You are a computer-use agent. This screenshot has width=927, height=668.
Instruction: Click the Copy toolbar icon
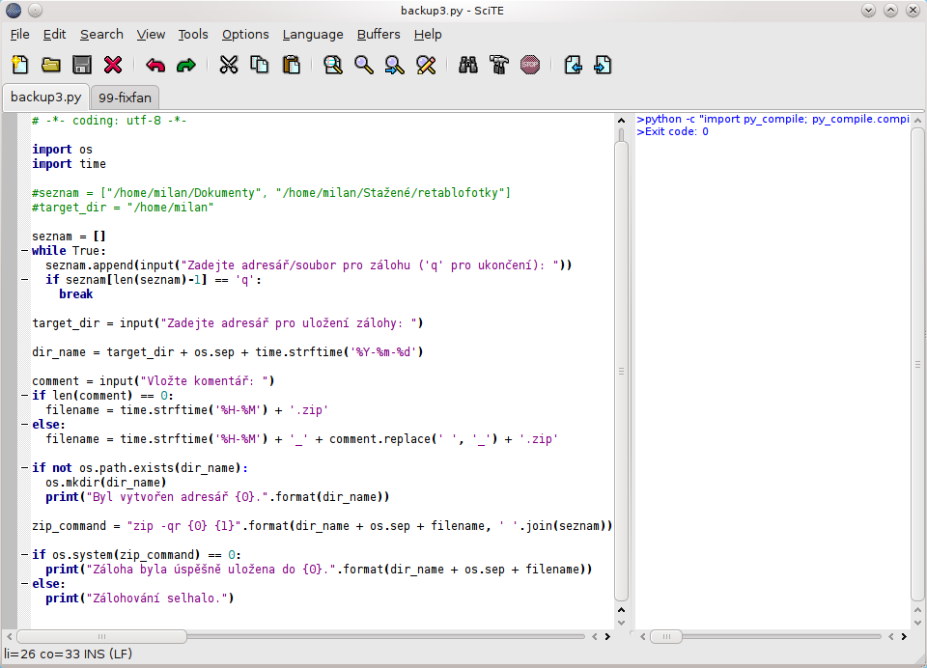[260, 65]
